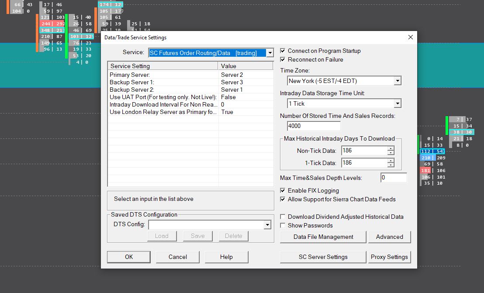Click the 112 | 543 highlighted cell in chart
The width and height of the screenshot is (484, 293).
click(x=432, y=151)
